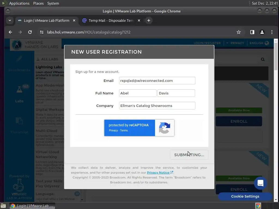The image size is (279, 209).
Task: Open the System menu
Action: pos(53,3)
